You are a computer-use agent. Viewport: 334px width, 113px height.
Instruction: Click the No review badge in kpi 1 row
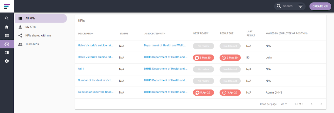pyautogui.click(x=203, y=69)
